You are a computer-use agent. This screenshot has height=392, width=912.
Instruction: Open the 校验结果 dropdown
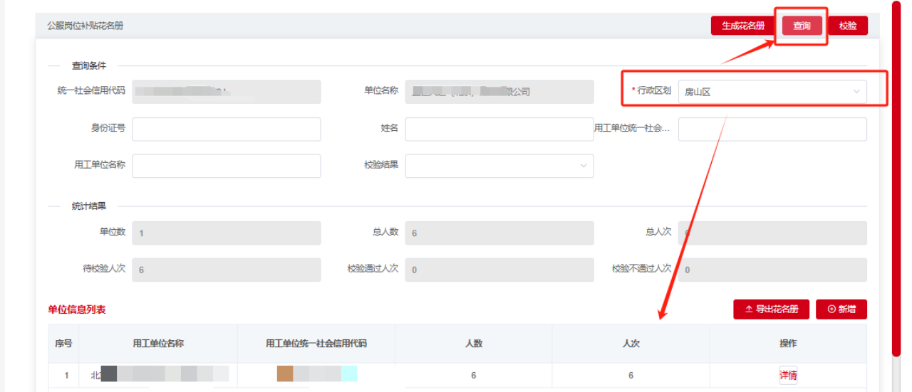(499, 166)
